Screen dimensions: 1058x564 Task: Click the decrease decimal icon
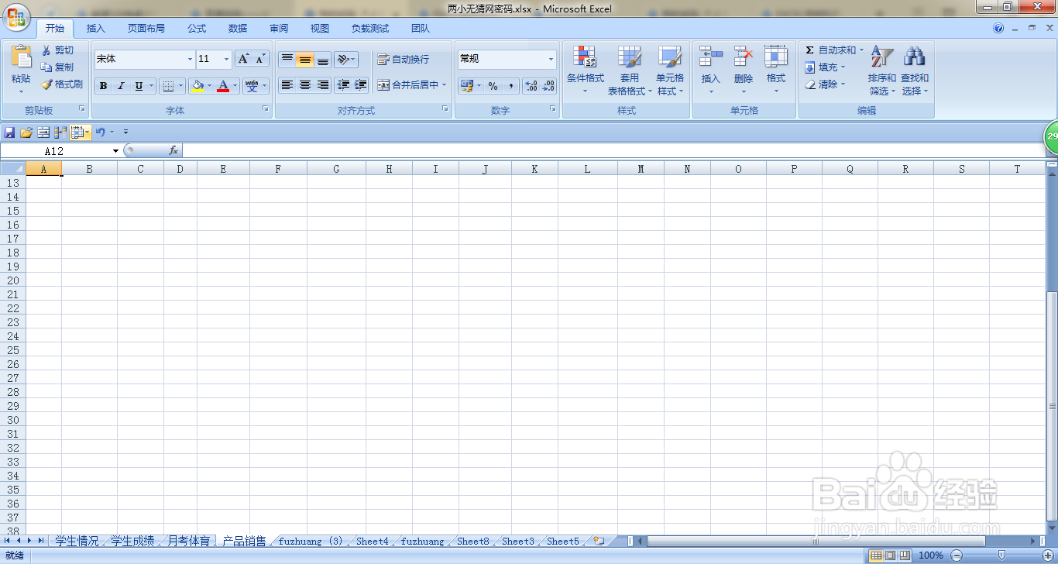click(x=548, y=86)
